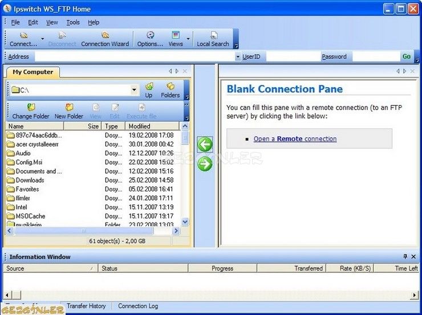Sort file list by Size column
Image resolution: width=422 pixels, height=315 pixels.
tap(83, 126)
